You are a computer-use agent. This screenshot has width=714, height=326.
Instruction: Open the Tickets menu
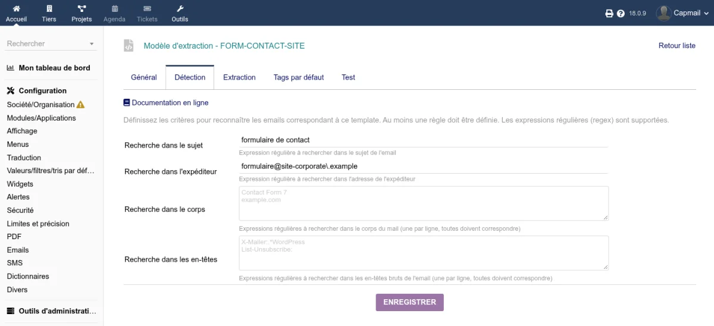click(147, 13)
